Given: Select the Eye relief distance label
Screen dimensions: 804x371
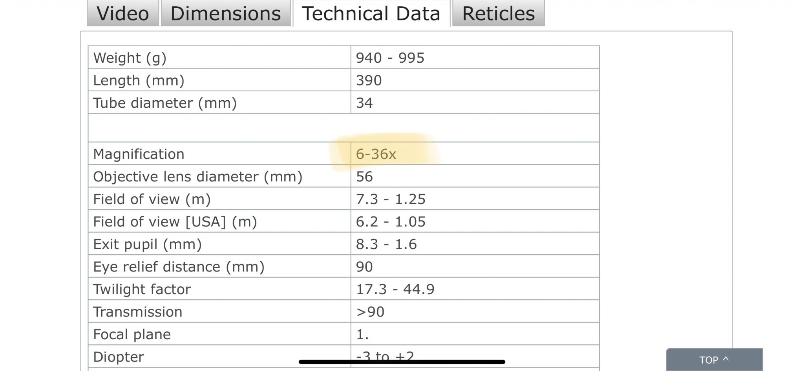Looking at the screenshot, I should (179, 267).
